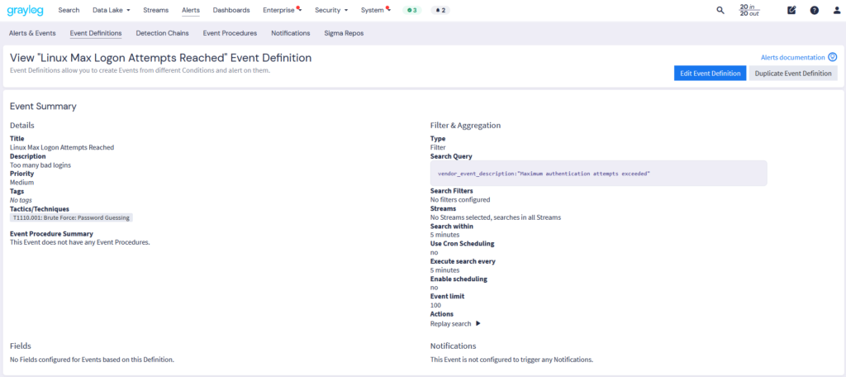Click the 2 notifications bell badge
The width and height of the screenshot is (846, 377).
(440, 10)
